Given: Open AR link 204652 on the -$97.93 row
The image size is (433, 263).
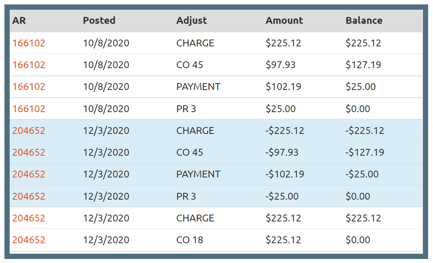Looking at the screenshot, I should 29,152.
